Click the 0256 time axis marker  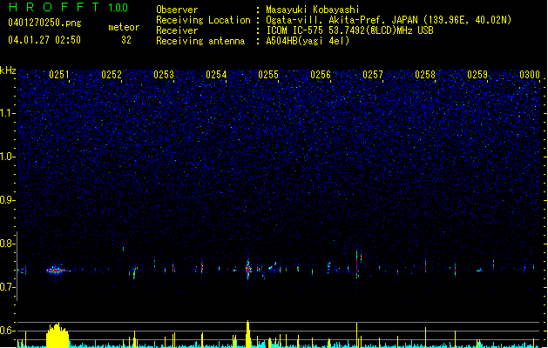321,75
